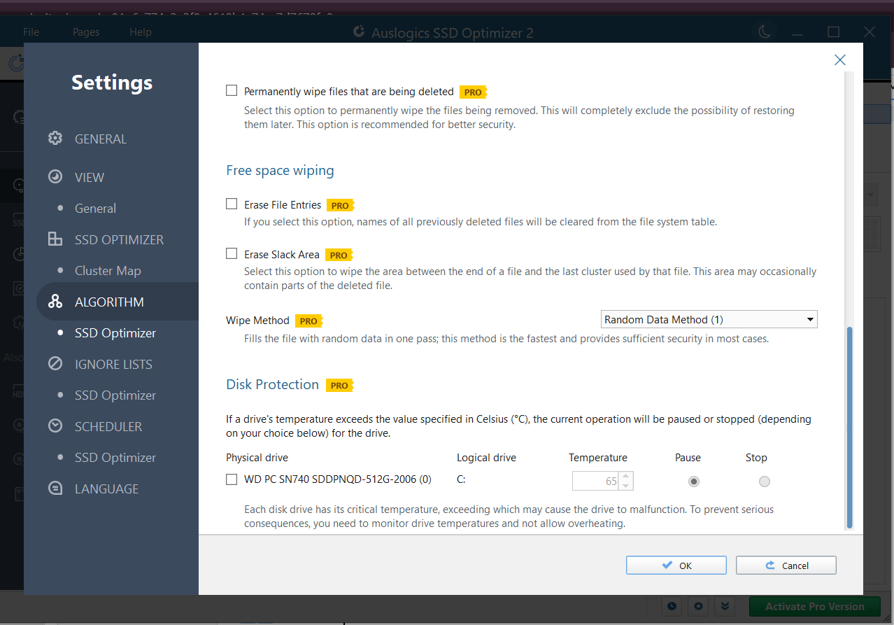Viewport: 894px width, 625px height.
Task: Open the Help menu
Action: point(140,31)
